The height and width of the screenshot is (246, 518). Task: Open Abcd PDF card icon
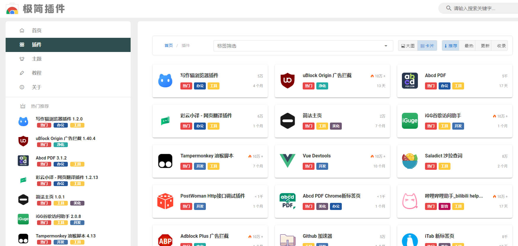pyautogui.click(x=410, y=81)
